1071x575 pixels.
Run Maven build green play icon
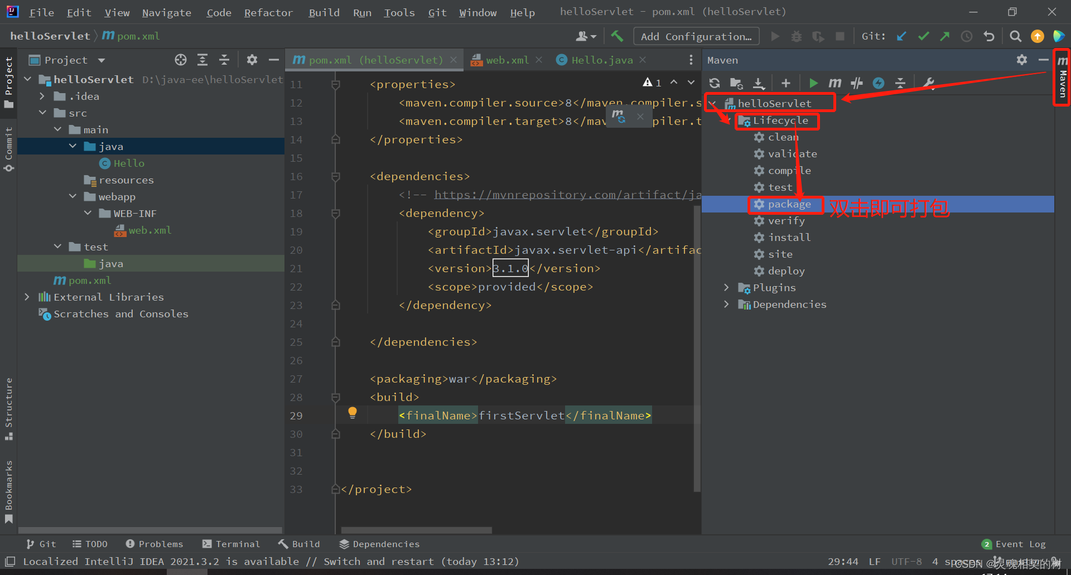pyautogui.click(x=813, y=83)
